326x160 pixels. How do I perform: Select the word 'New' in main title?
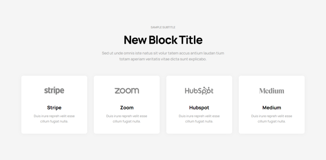coord(135,40)
